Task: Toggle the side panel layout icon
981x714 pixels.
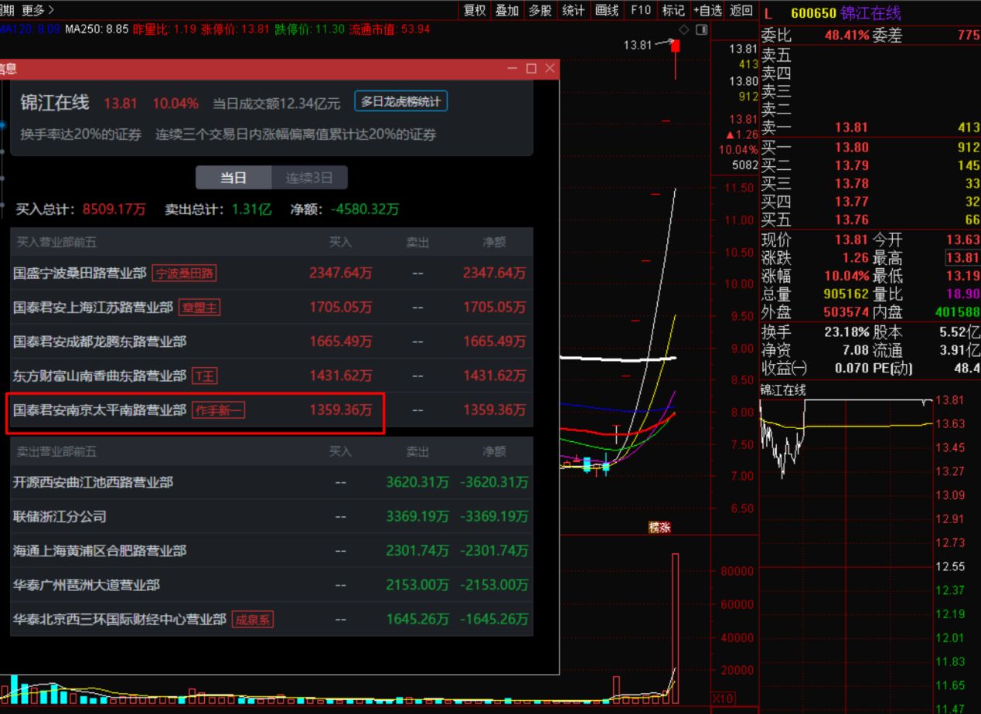Action: pos(701,29)
